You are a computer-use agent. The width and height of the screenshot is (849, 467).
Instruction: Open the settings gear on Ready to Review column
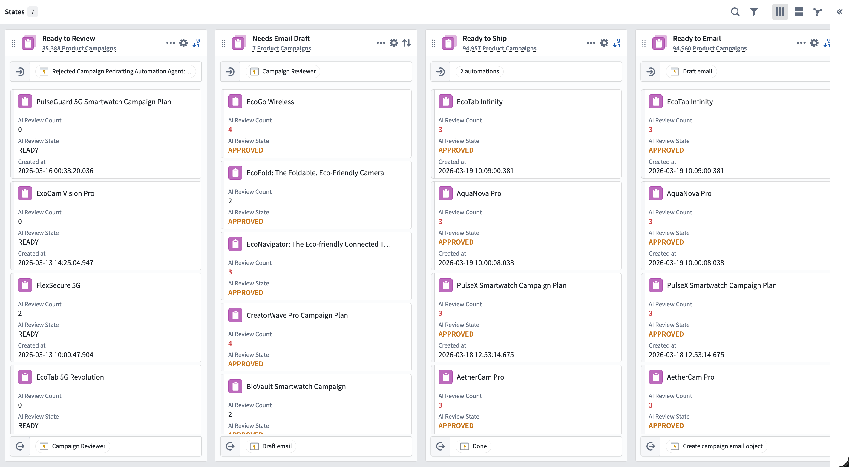pos(183,43)
